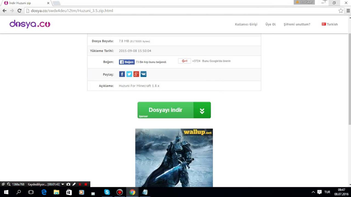Open the Şifremi unuttum? link

point(297,24)
